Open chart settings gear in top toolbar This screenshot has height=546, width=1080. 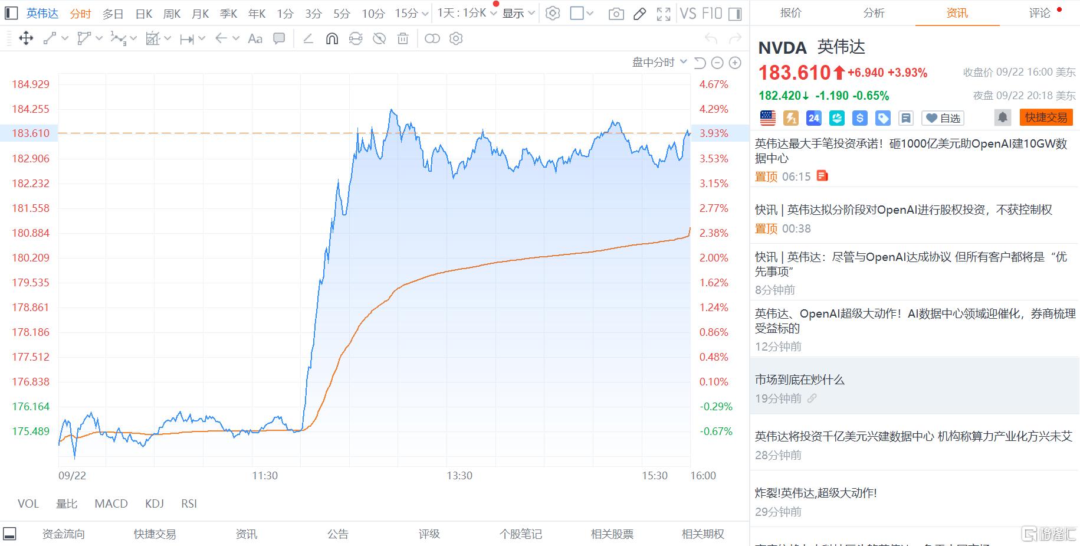pos(553,13)
